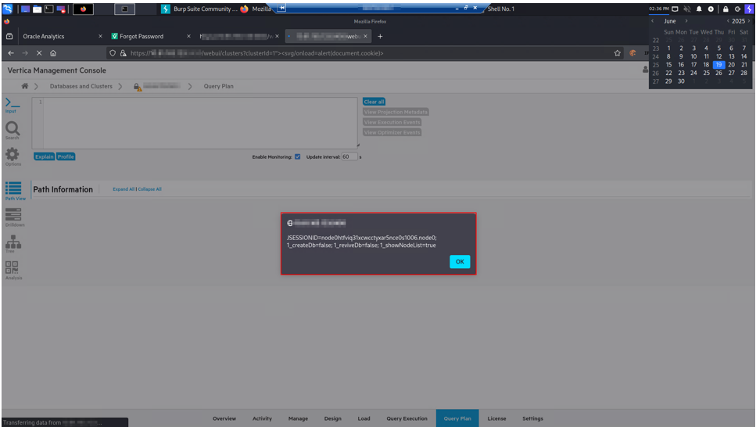
Task: Bookmark this page with star icon
Action: click(x=618, y=53)
